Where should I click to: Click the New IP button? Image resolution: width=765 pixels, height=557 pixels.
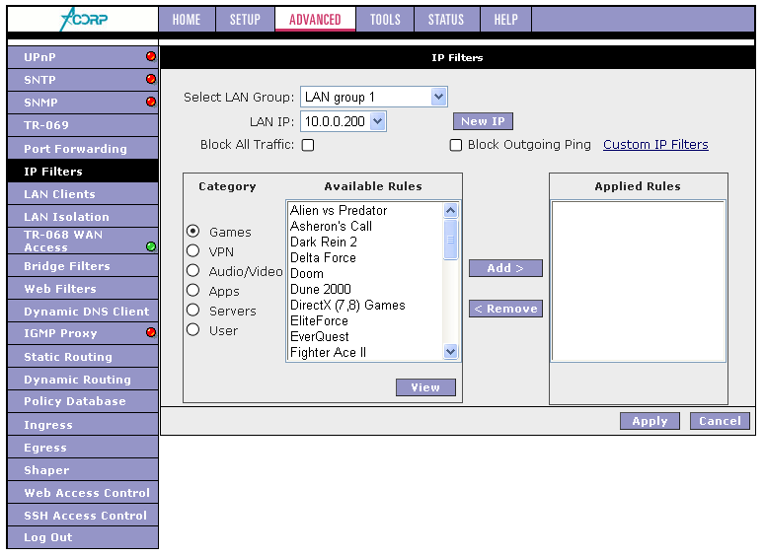(483, 121)
